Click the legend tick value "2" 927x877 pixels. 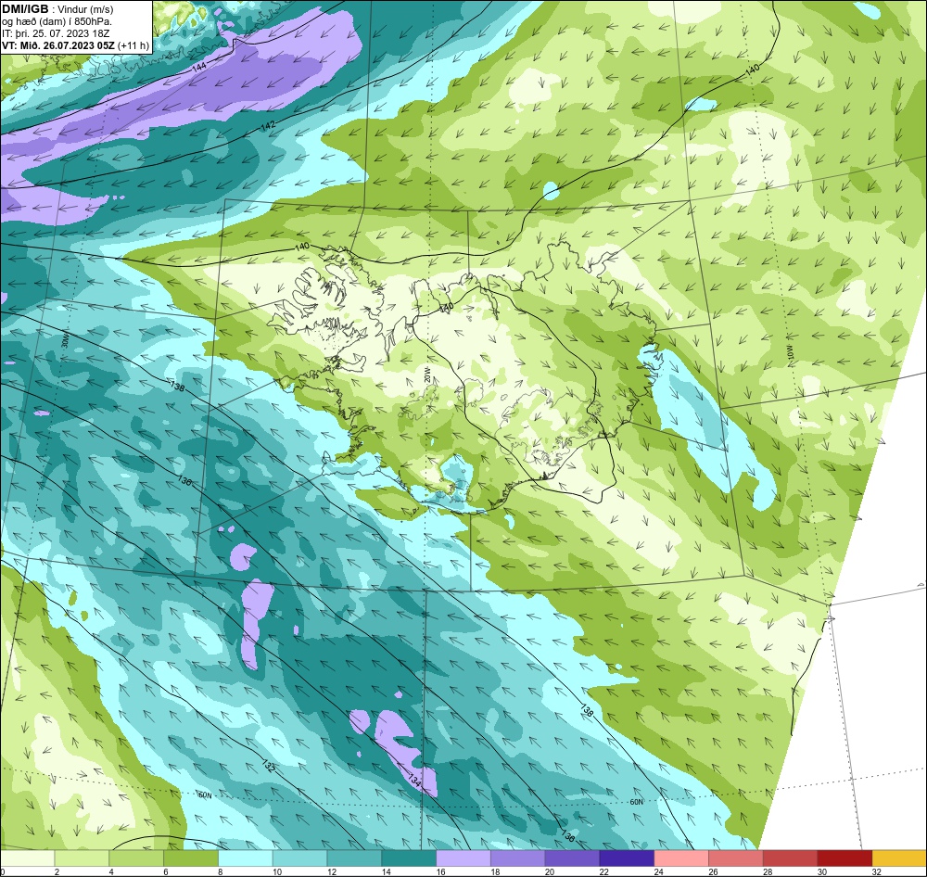pyautogui.click(x=57, y=871)
